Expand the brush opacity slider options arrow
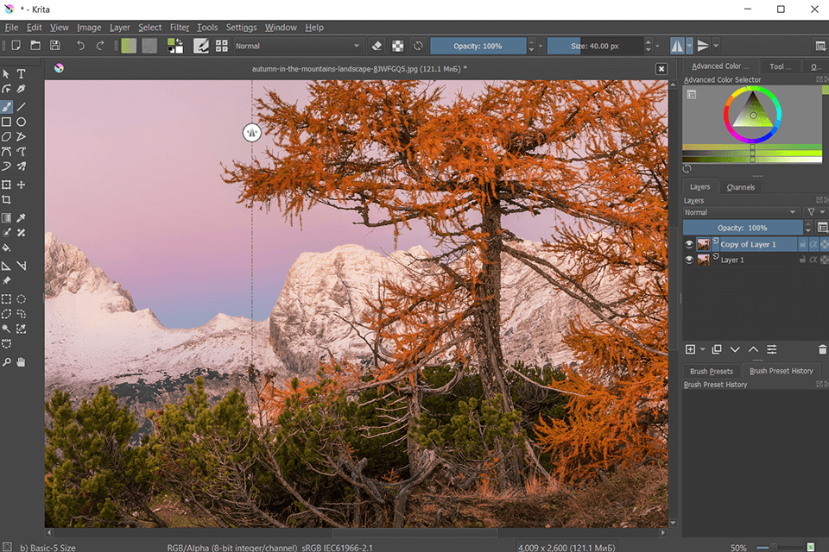Viewport: 829px width, 552px height. tap(541, 46)
